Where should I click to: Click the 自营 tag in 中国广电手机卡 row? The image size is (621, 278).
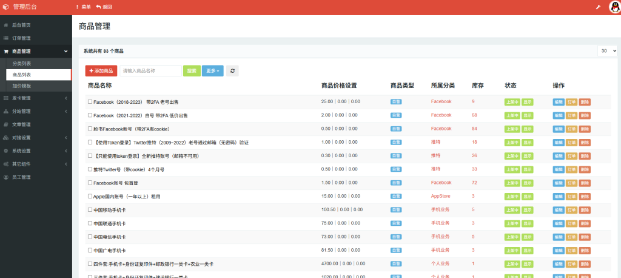[396, 250]
